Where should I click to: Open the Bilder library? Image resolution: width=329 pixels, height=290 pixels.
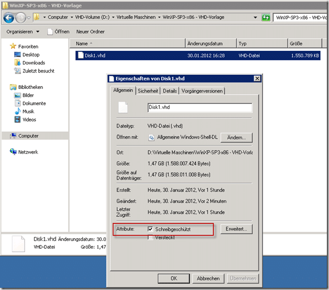28,95
